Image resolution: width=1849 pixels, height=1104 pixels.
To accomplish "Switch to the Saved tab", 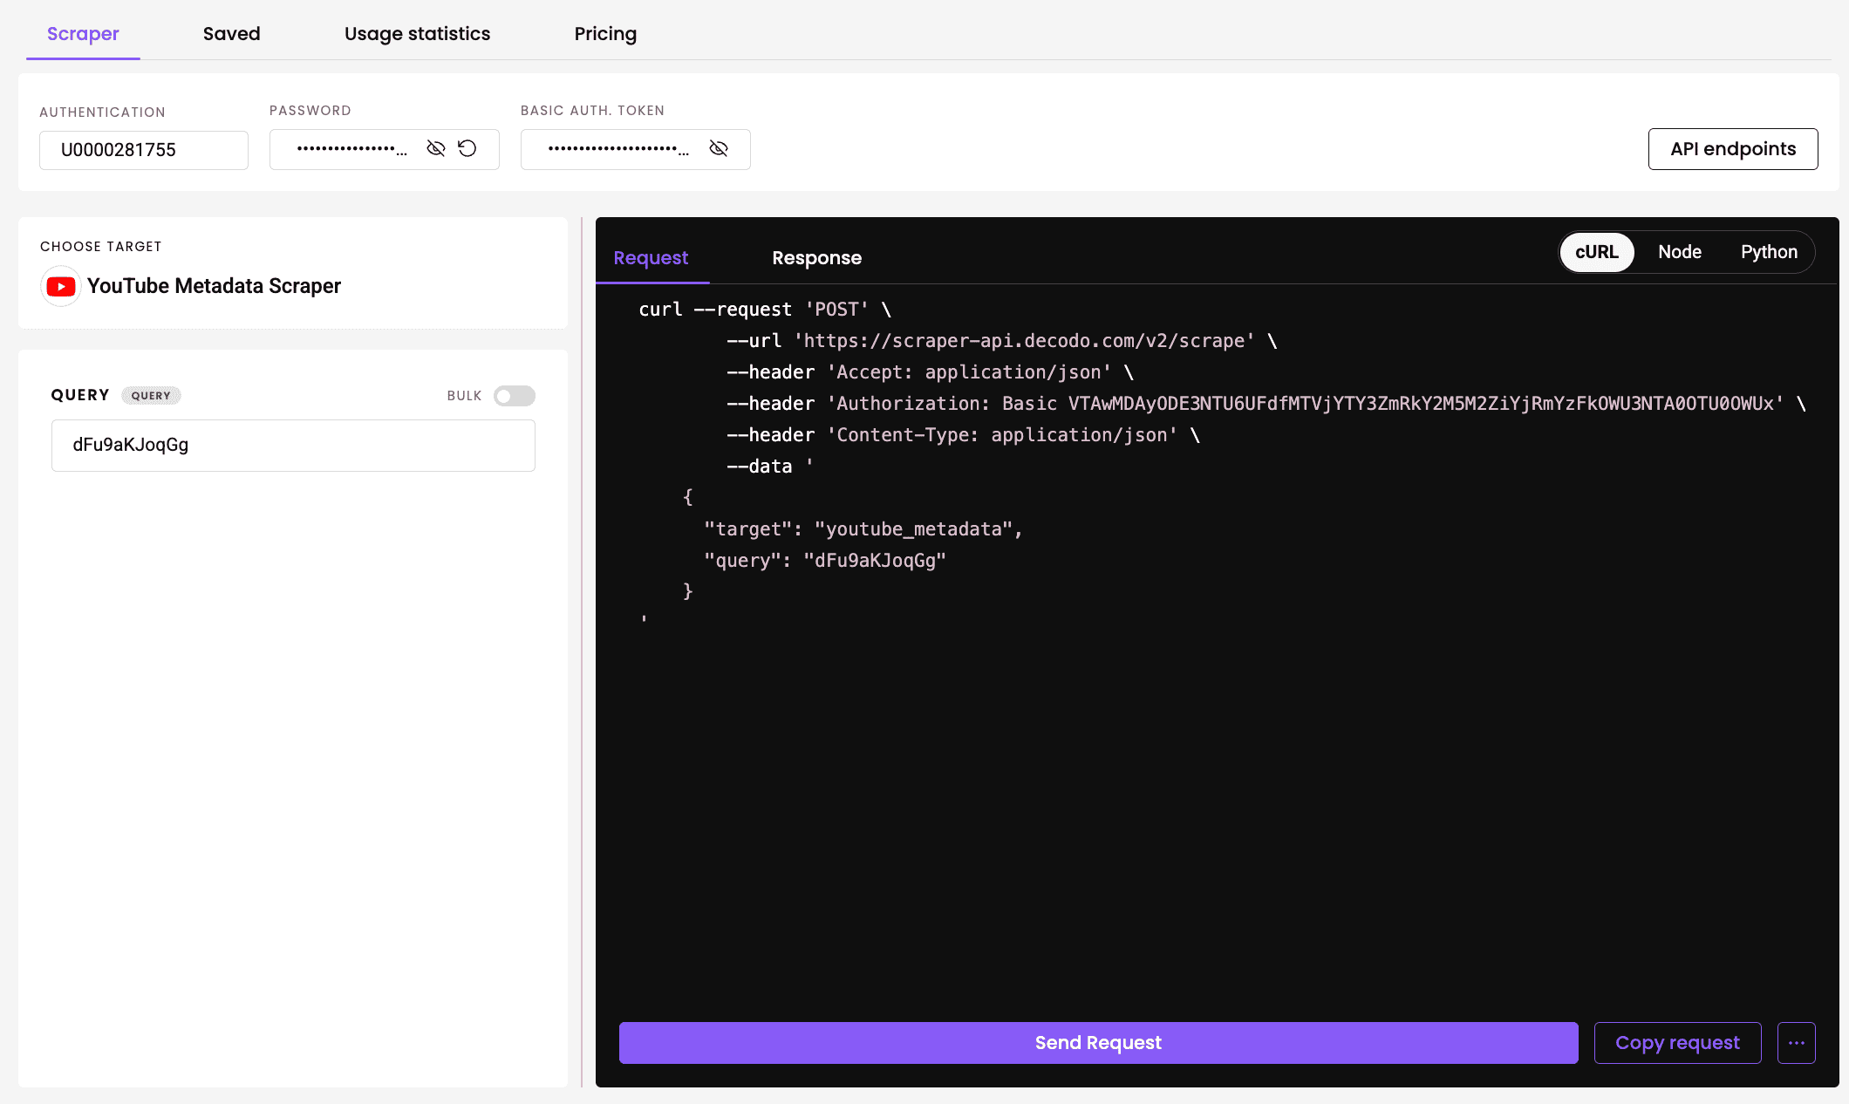I will pyautogui.click(x=232, y=34).
